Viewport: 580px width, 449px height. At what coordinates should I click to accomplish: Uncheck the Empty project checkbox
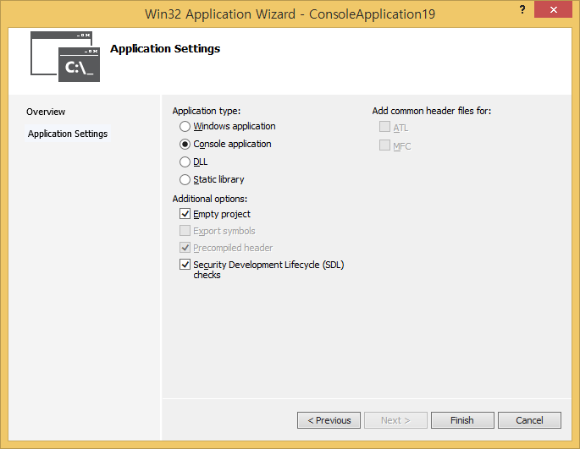[185, 215]
